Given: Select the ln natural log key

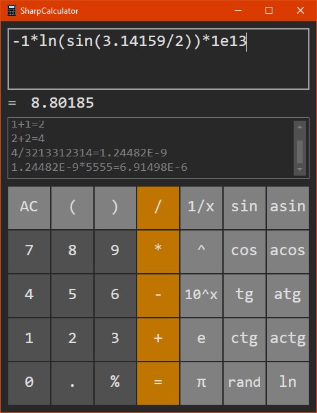Looking at the screenshot, I should 287,383.
